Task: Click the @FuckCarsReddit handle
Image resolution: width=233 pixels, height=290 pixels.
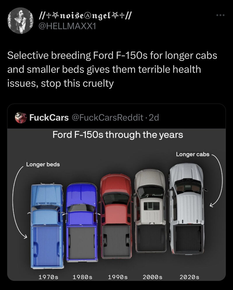Action: (x=107, y=118)
